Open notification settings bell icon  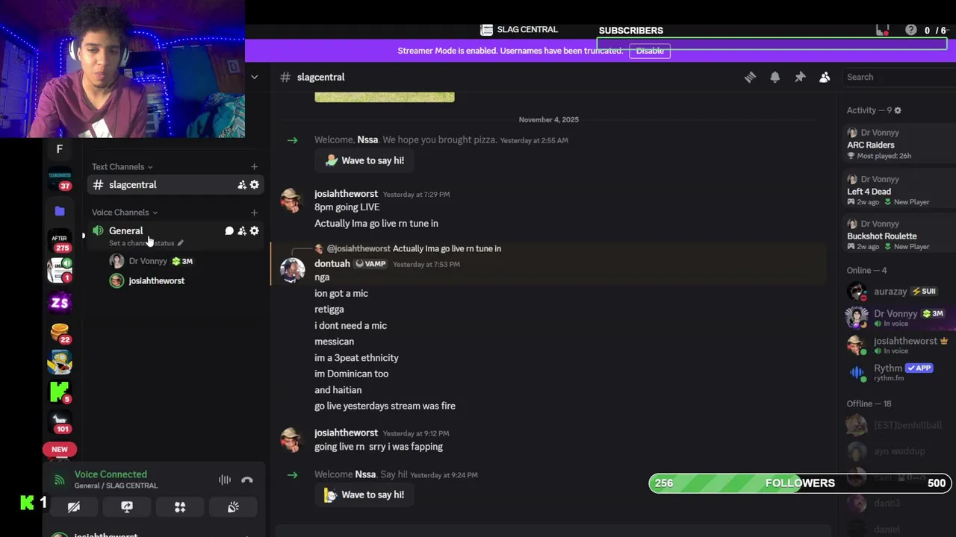[775, 77]
